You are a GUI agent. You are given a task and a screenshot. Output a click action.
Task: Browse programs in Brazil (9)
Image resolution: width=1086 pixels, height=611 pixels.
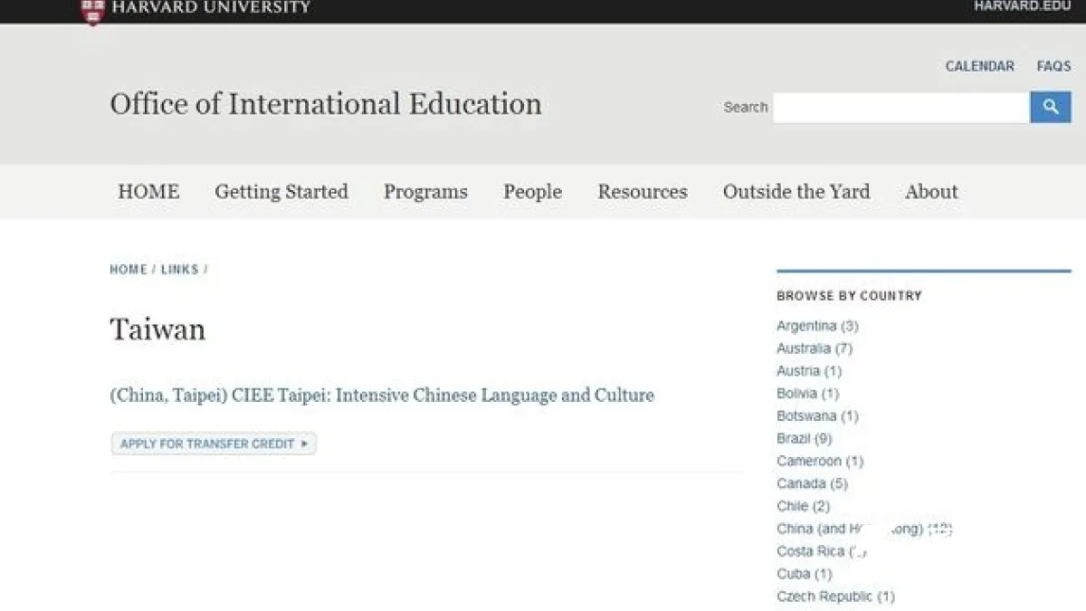[804, 438]
